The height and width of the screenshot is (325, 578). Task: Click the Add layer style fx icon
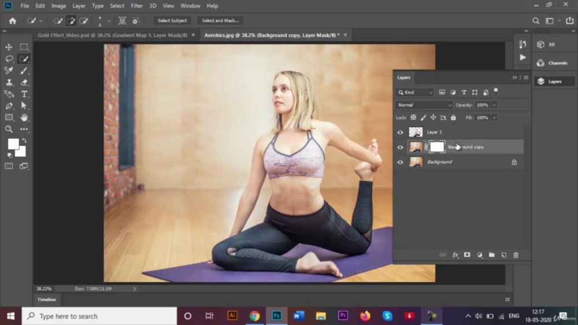click(x=455, y=255)
